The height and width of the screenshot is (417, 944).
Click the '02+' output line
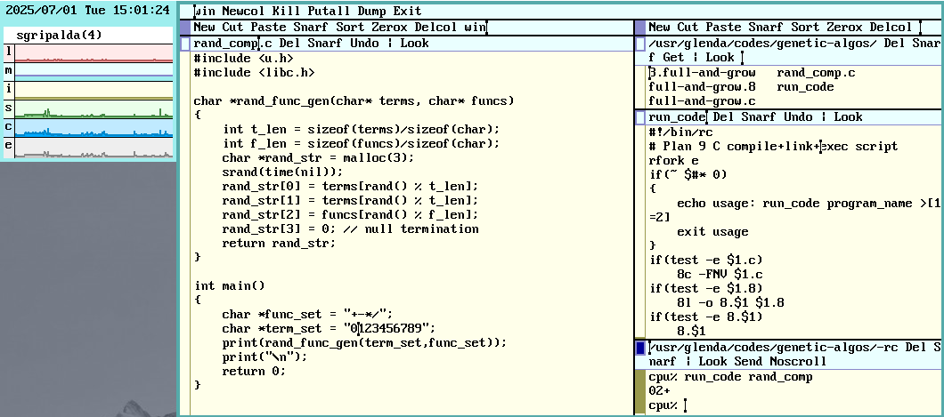coord(660,391)
